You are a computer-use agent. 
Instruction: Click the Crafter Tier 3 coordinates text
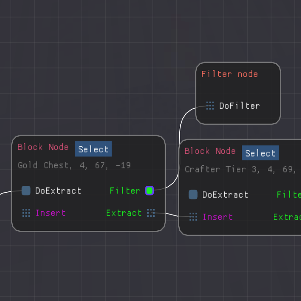point(241,169)
